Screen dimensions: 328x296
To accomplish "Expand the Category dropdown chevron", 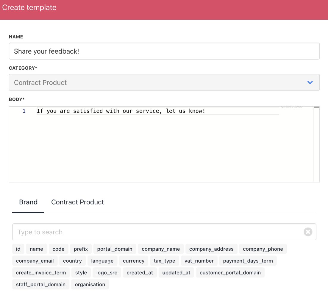I will pos(310,82).
